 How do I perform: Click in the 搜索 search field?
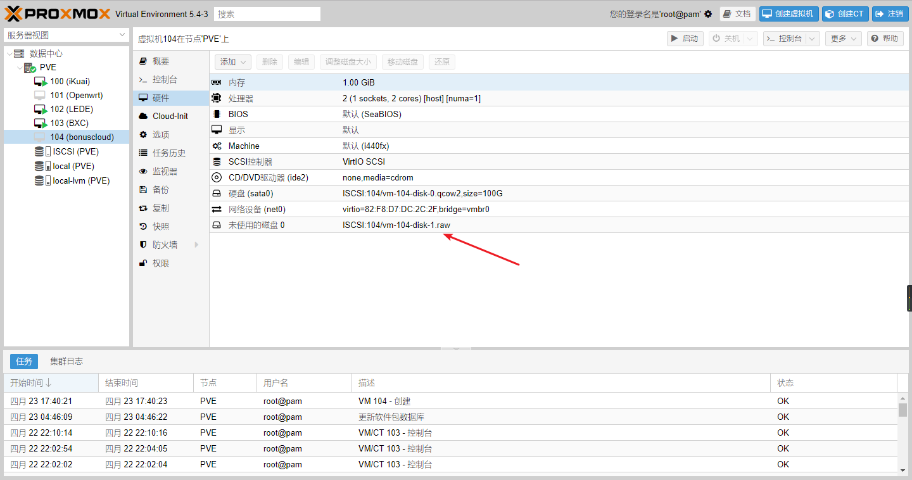click(267, 14)
